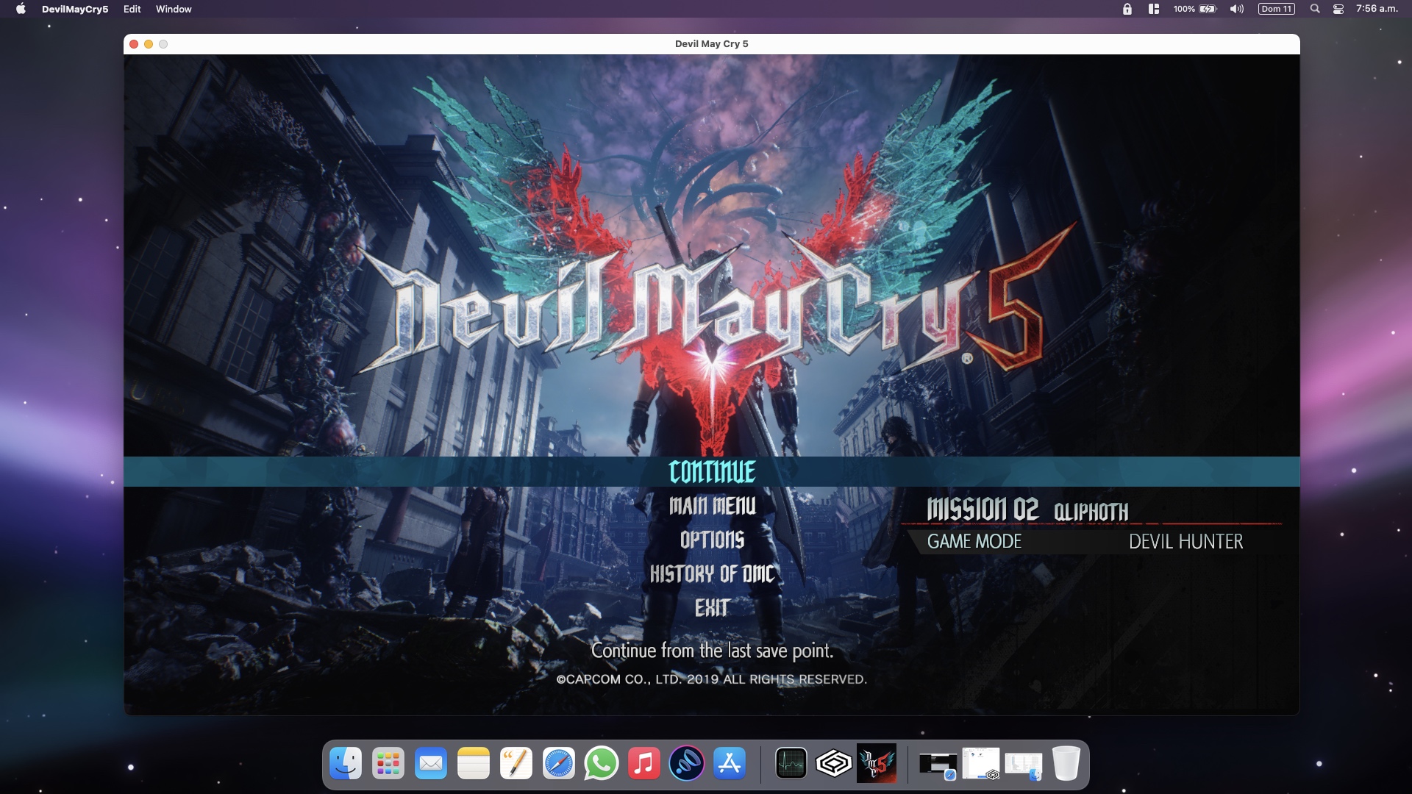Click the Devil Hunter mode value
The width and height of the screenshot is (1412, 794).
1185,542
